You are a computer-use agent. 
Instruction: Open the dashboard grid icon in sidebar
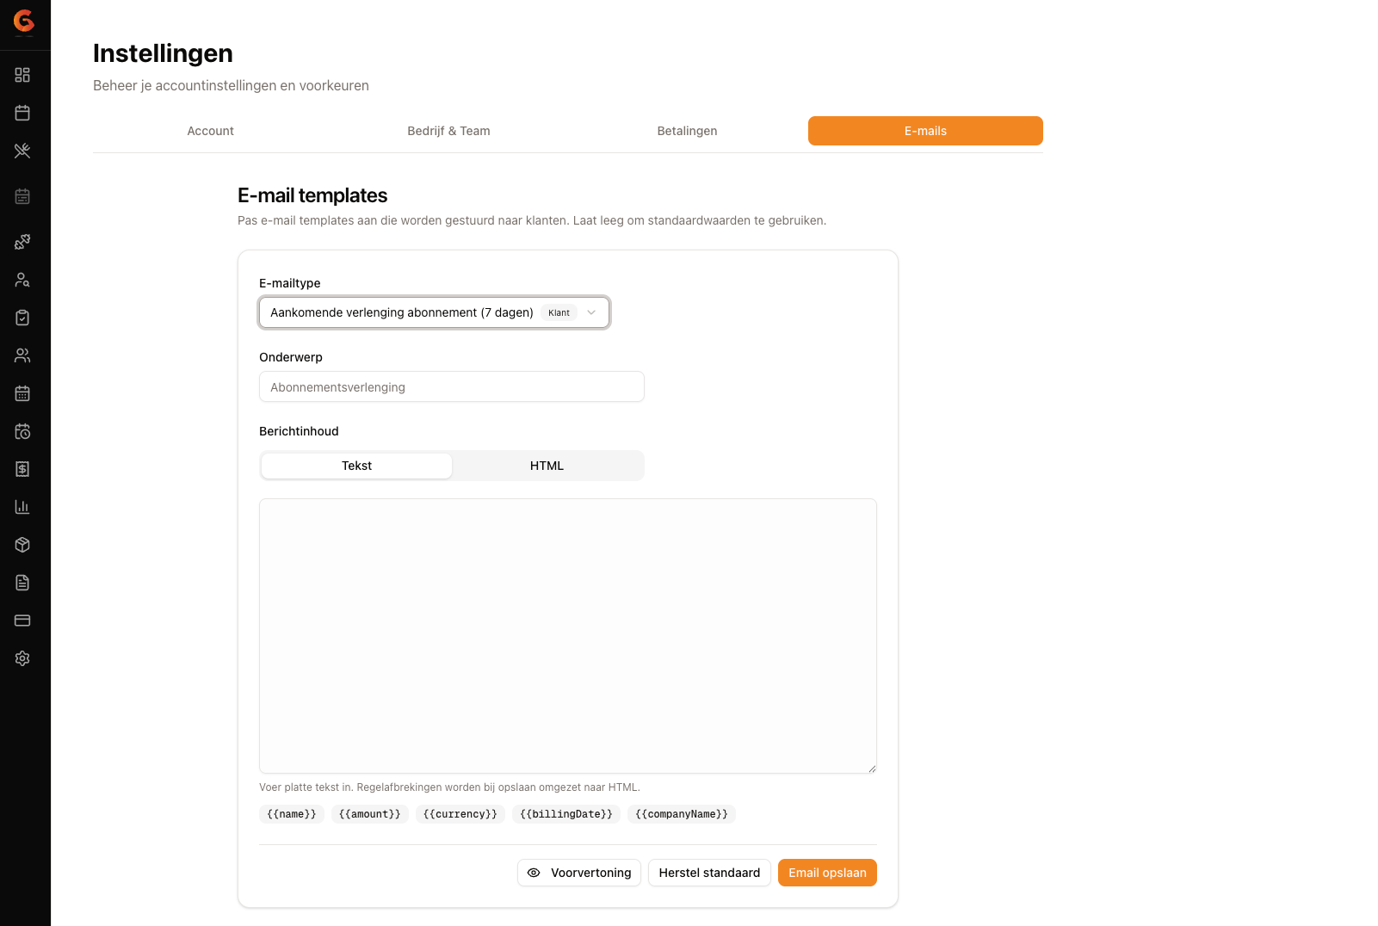tap(22, 75)
